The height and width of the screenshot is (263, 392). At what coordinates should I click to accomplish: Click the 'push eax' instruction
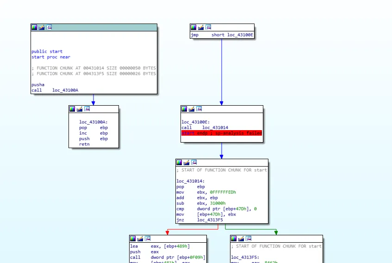[x=144, y=252]
